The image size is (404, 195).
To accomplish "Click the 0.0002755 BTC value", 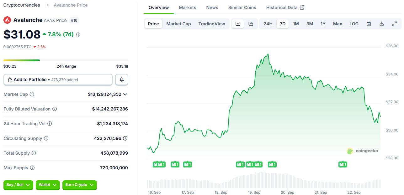I will coord(17,47).
